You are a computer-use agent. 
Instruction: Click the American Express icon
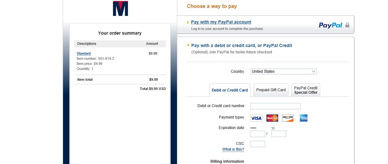point(303,118)
